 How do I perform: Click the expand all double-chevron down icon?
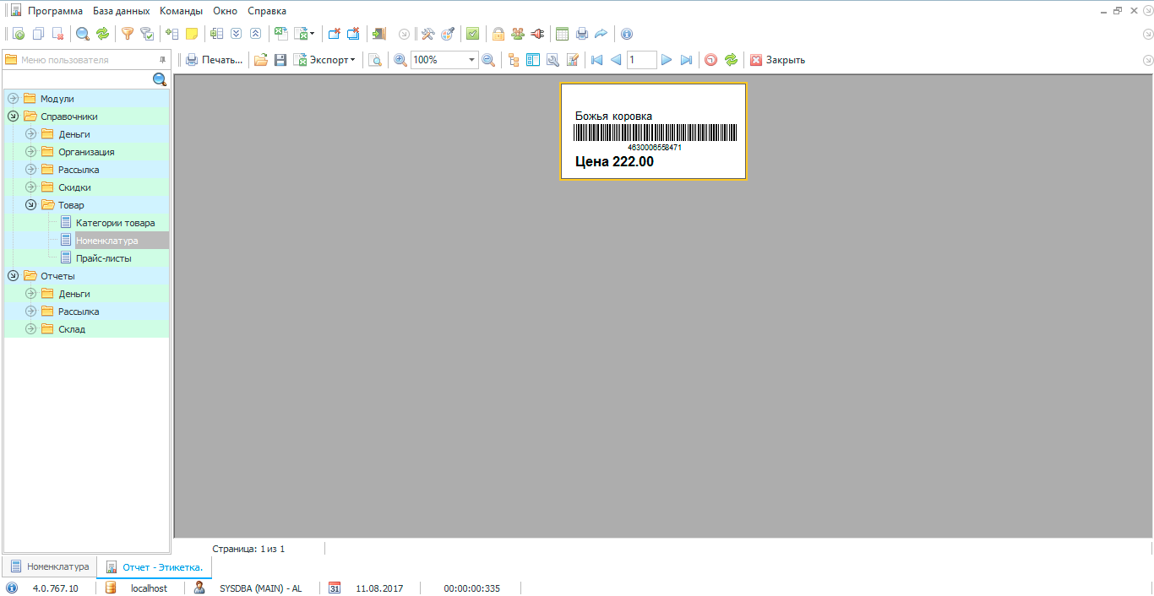tap(237, 34)
